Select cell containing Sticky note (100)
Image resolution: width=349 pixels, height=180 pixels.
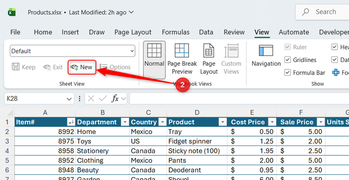click(x=197, y=151)
